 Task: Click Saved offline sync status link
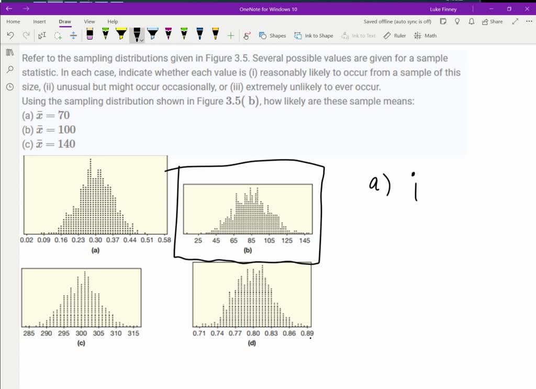[397, 21]
